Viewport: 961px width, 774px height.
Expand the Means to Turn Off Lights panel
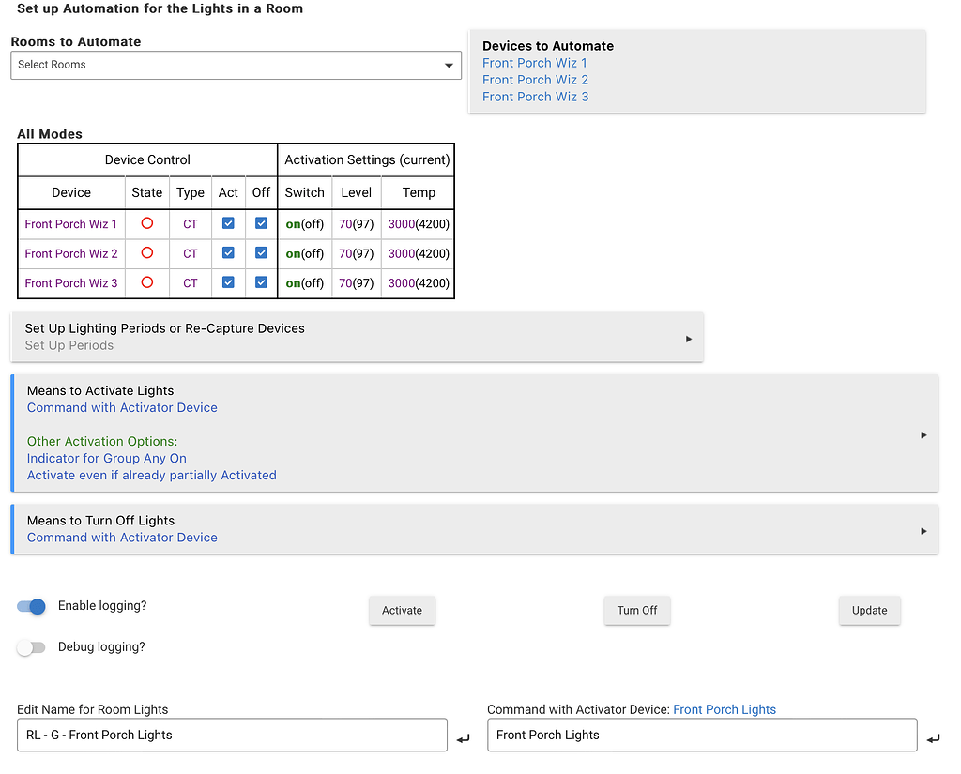[474, 529]
